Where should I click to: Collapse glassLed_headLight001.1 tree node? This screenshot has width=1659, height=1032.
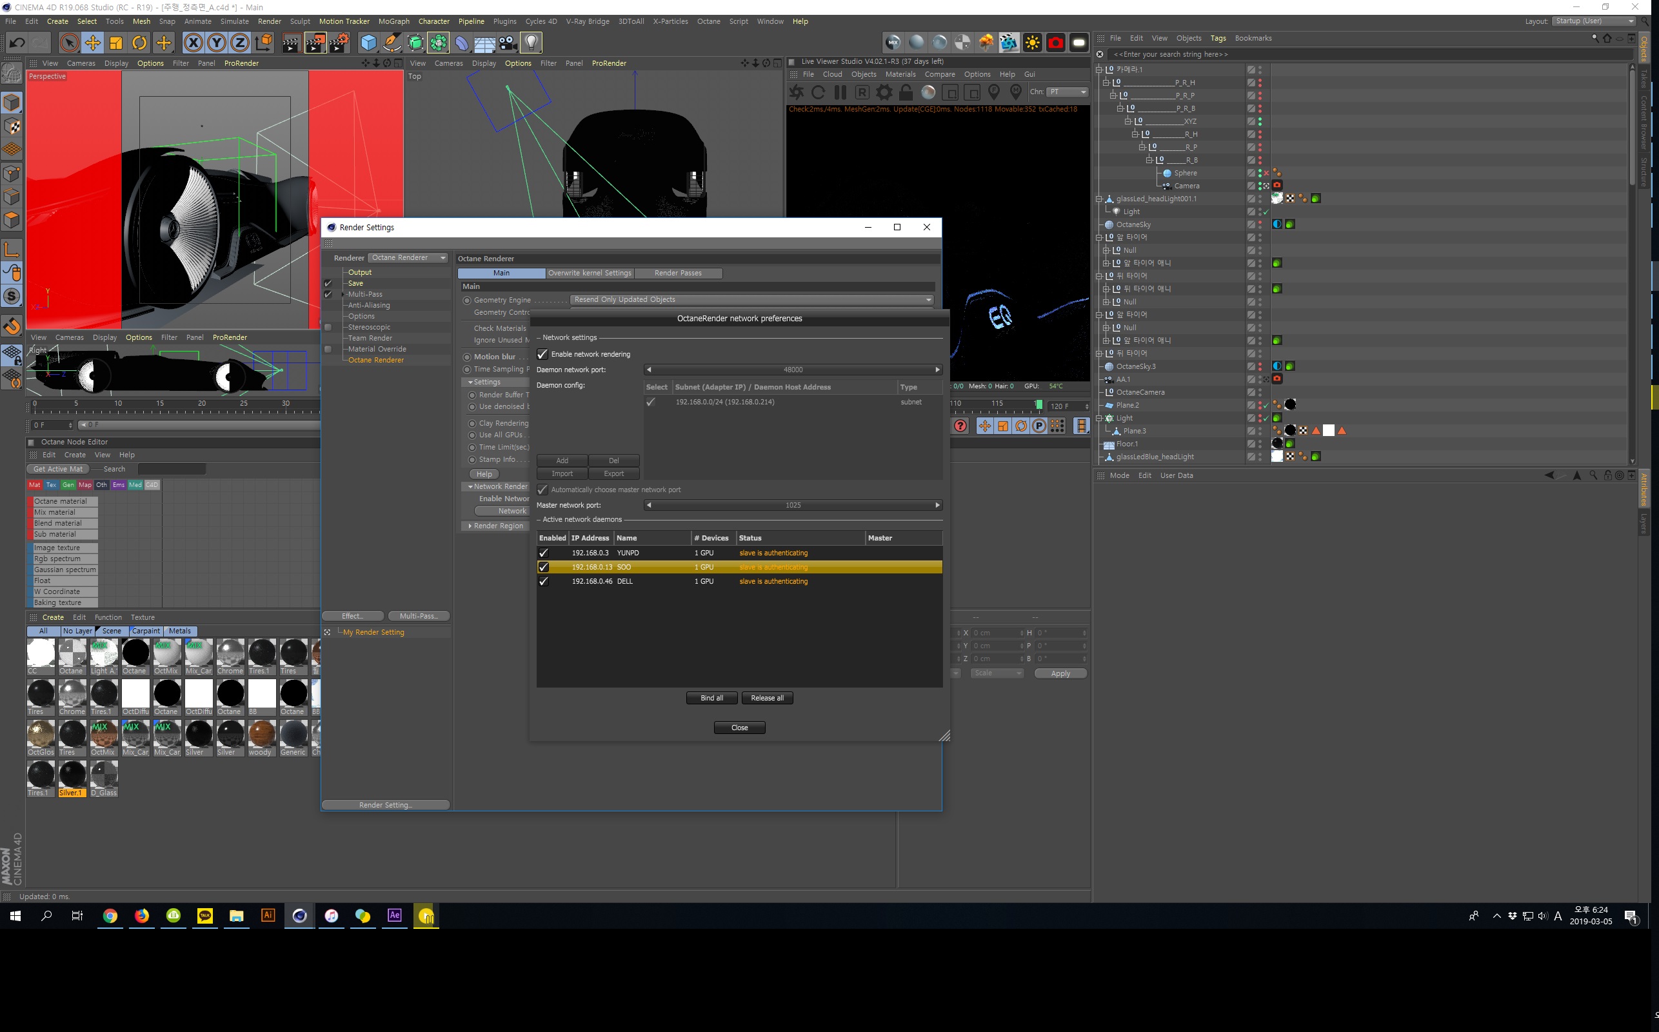pos(1098,199)
